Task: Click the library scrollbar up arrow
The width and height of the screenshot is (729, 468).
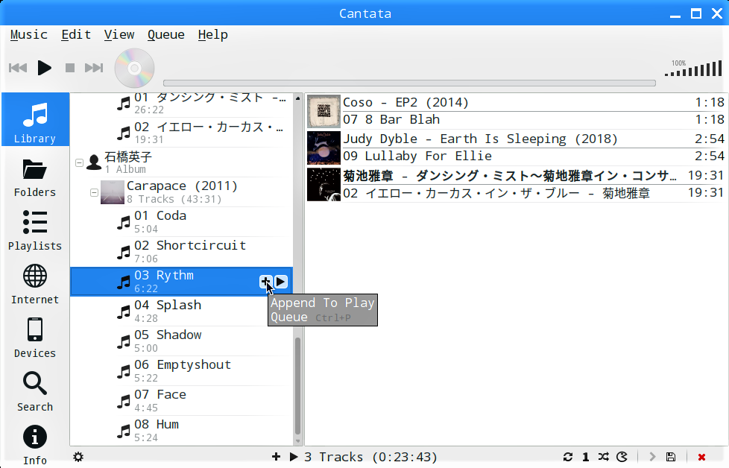Action: point(297,98)
